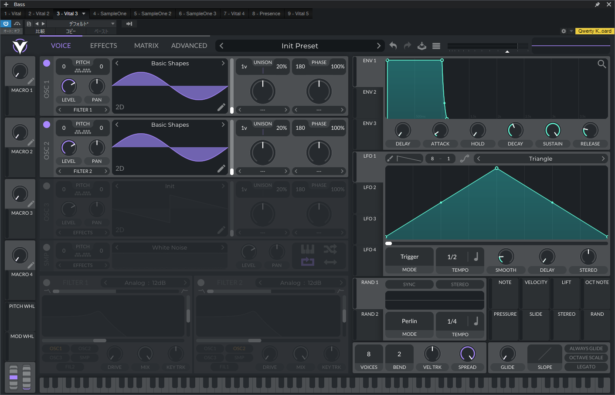Toggle ALWAYS GLIDE
The width and height of the screenshot is (615, 395).
pos(586,348)
